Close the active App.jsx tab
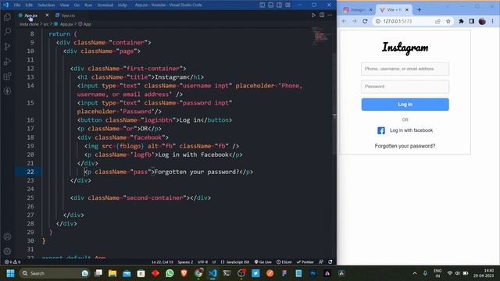This screenshot has height=281, width=500. click(47, 16)
